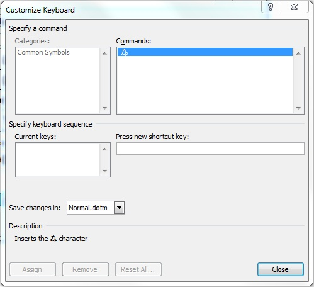Screen dimensions: 314x287
Task: Click the Current keys up arrow
Action: coord(104,149)
